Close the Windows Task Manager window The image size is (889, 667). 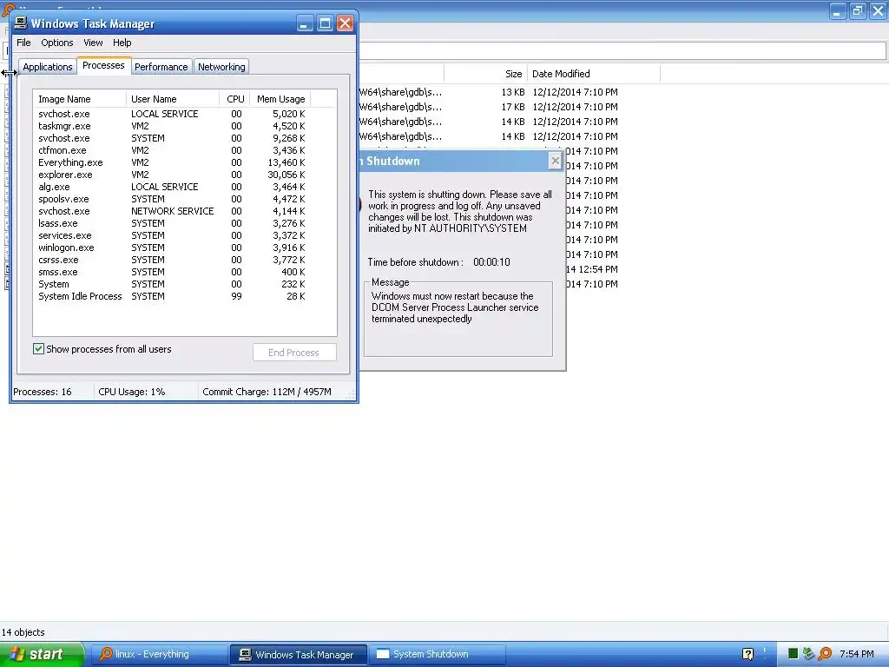tap(345, 23)
